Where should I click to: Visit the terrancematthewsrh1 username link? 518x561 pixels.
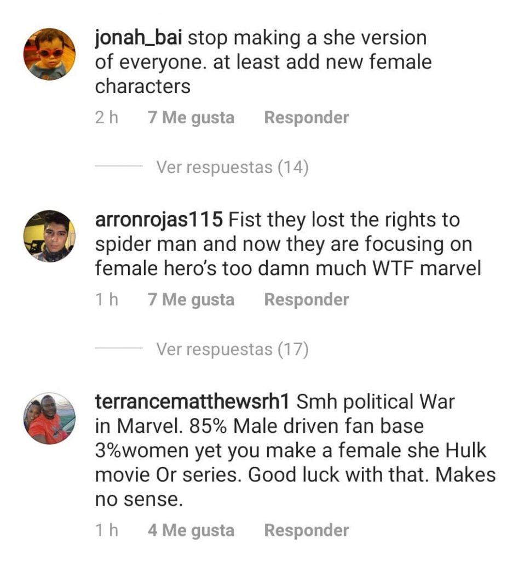192,402
